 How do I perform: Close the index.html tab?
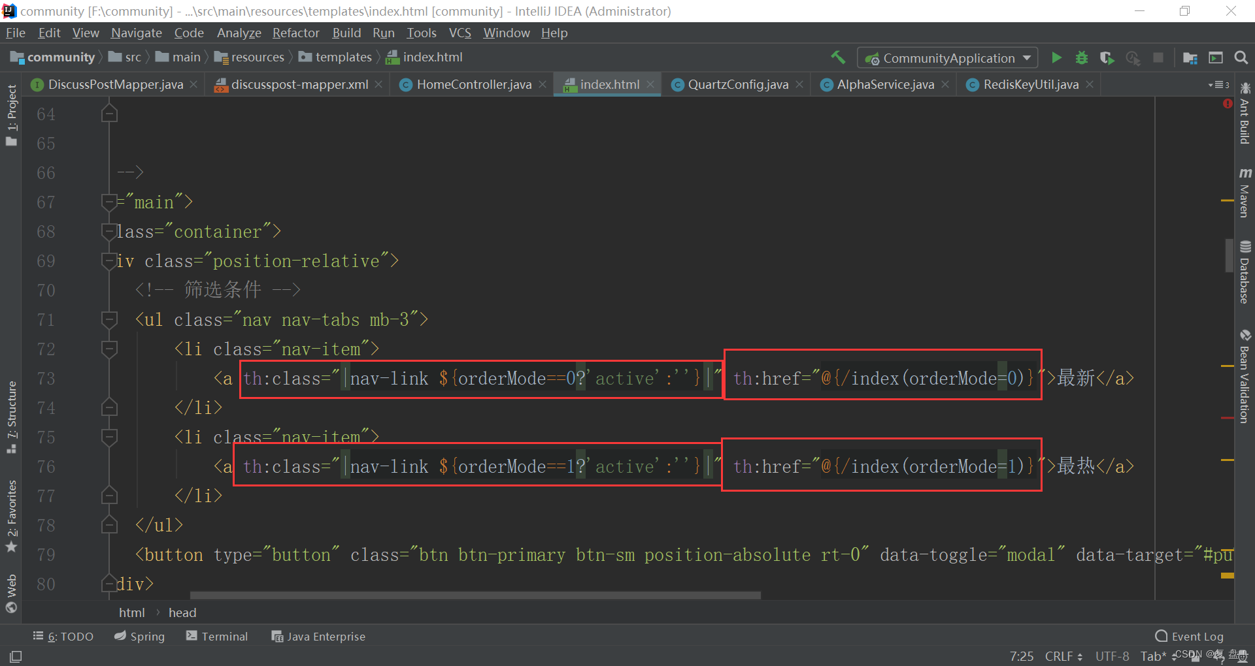tap(650, 84)
